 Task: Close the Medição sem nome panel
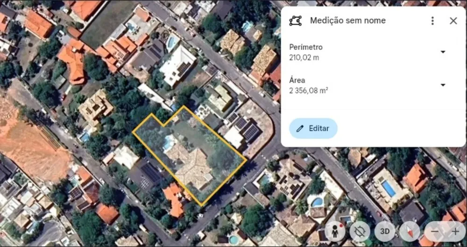point(453,21)
